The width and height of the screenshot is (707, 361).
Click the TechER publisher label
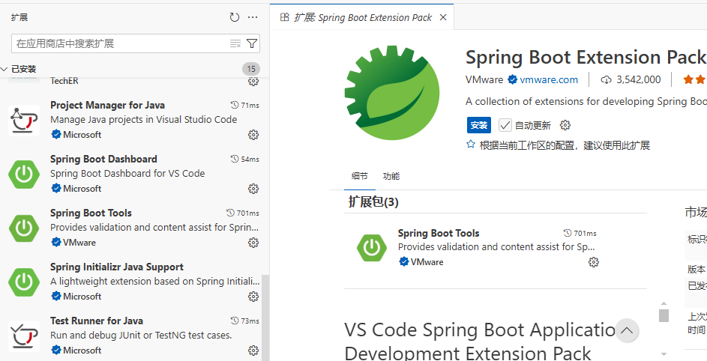pyautogui.click(x=64, y=81)
